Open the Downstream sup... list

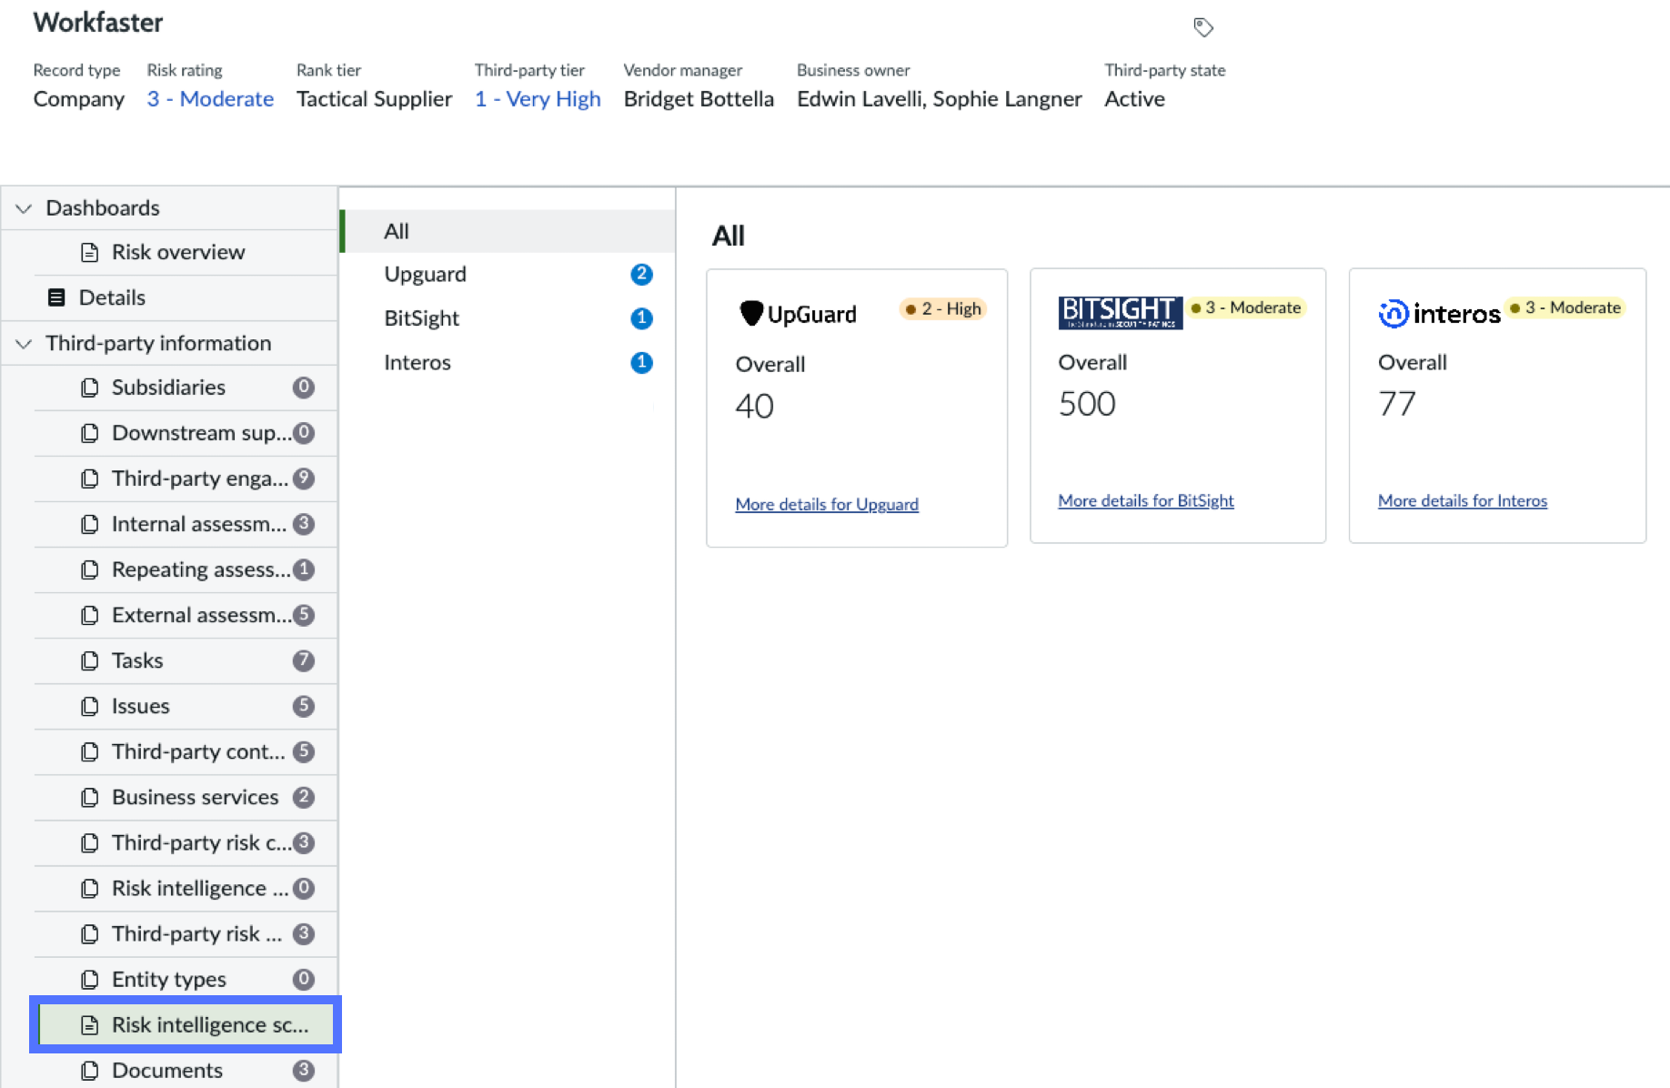click(186, 433)
